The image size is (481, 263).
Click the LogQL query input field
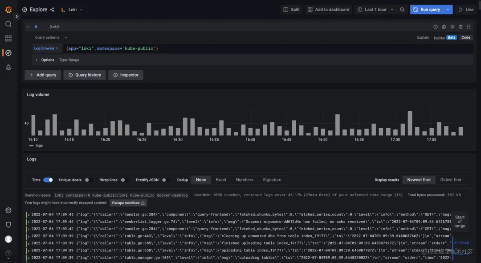coord(268,49)
